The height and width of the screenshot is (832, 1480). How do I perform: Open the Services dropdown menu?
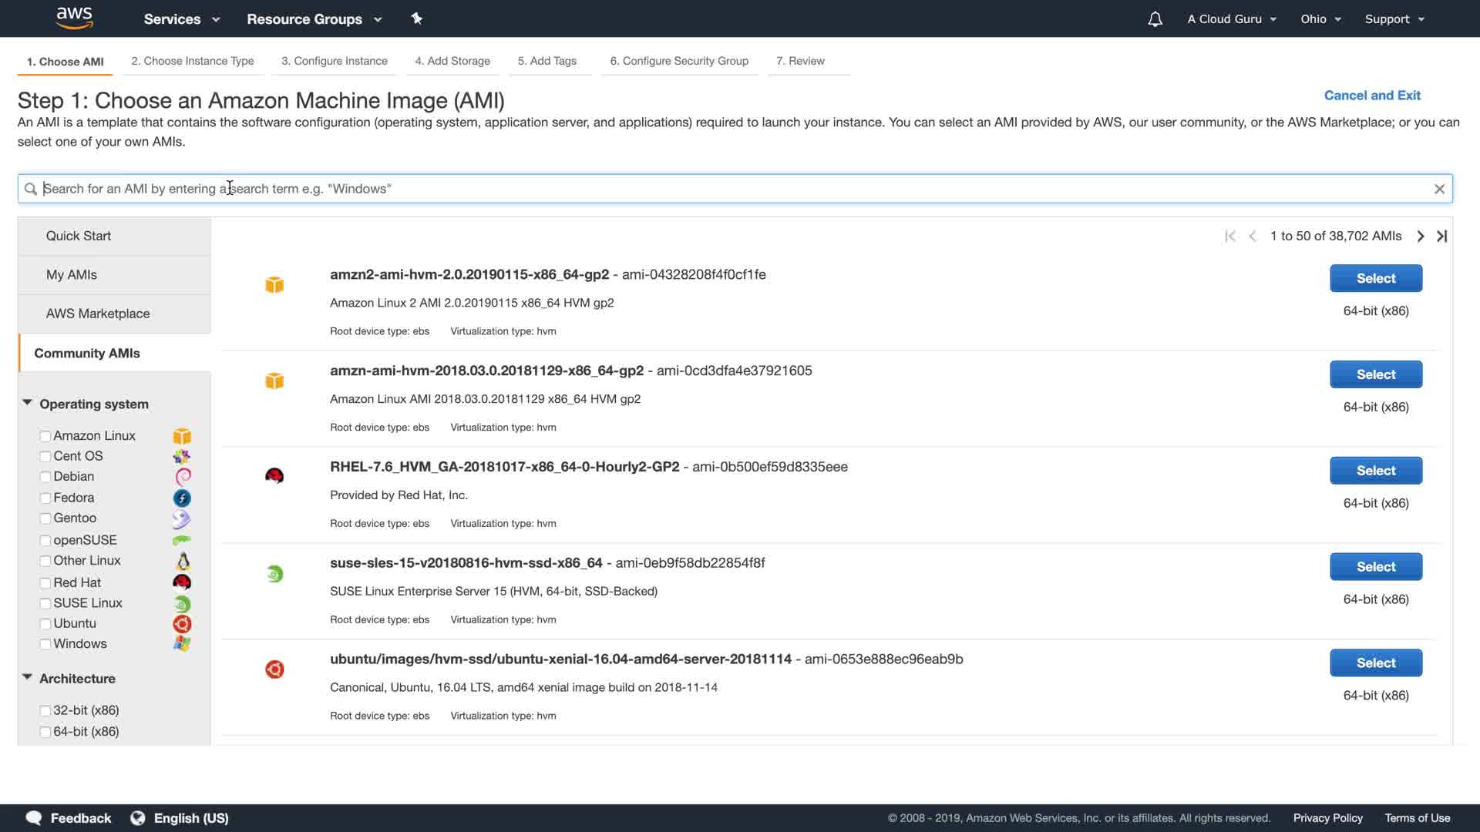tap(181, 19)
